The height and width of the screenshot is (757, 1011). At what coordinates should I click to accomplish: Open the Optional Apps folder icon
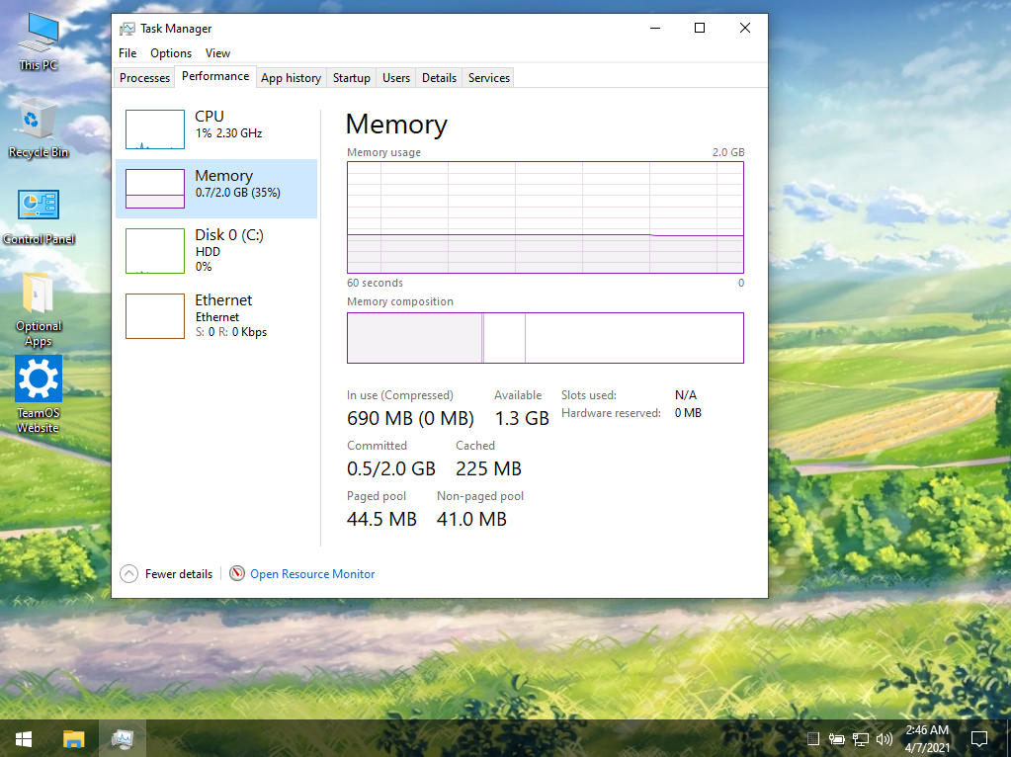click(x=39, y=309)
